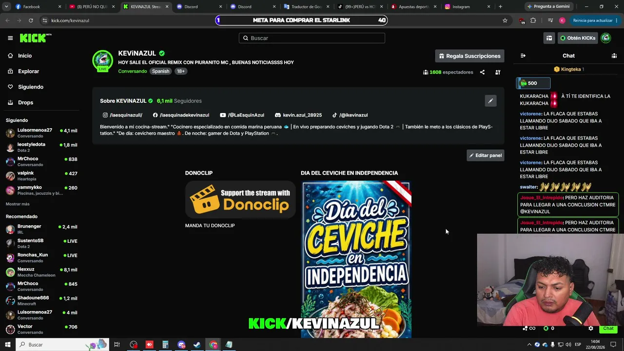Open Shadoune666 recommended channel
Screen dimensions: 624x351
41,300
